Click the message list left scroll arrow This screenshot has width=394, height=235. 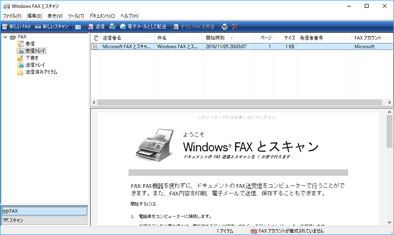point(94,102)
